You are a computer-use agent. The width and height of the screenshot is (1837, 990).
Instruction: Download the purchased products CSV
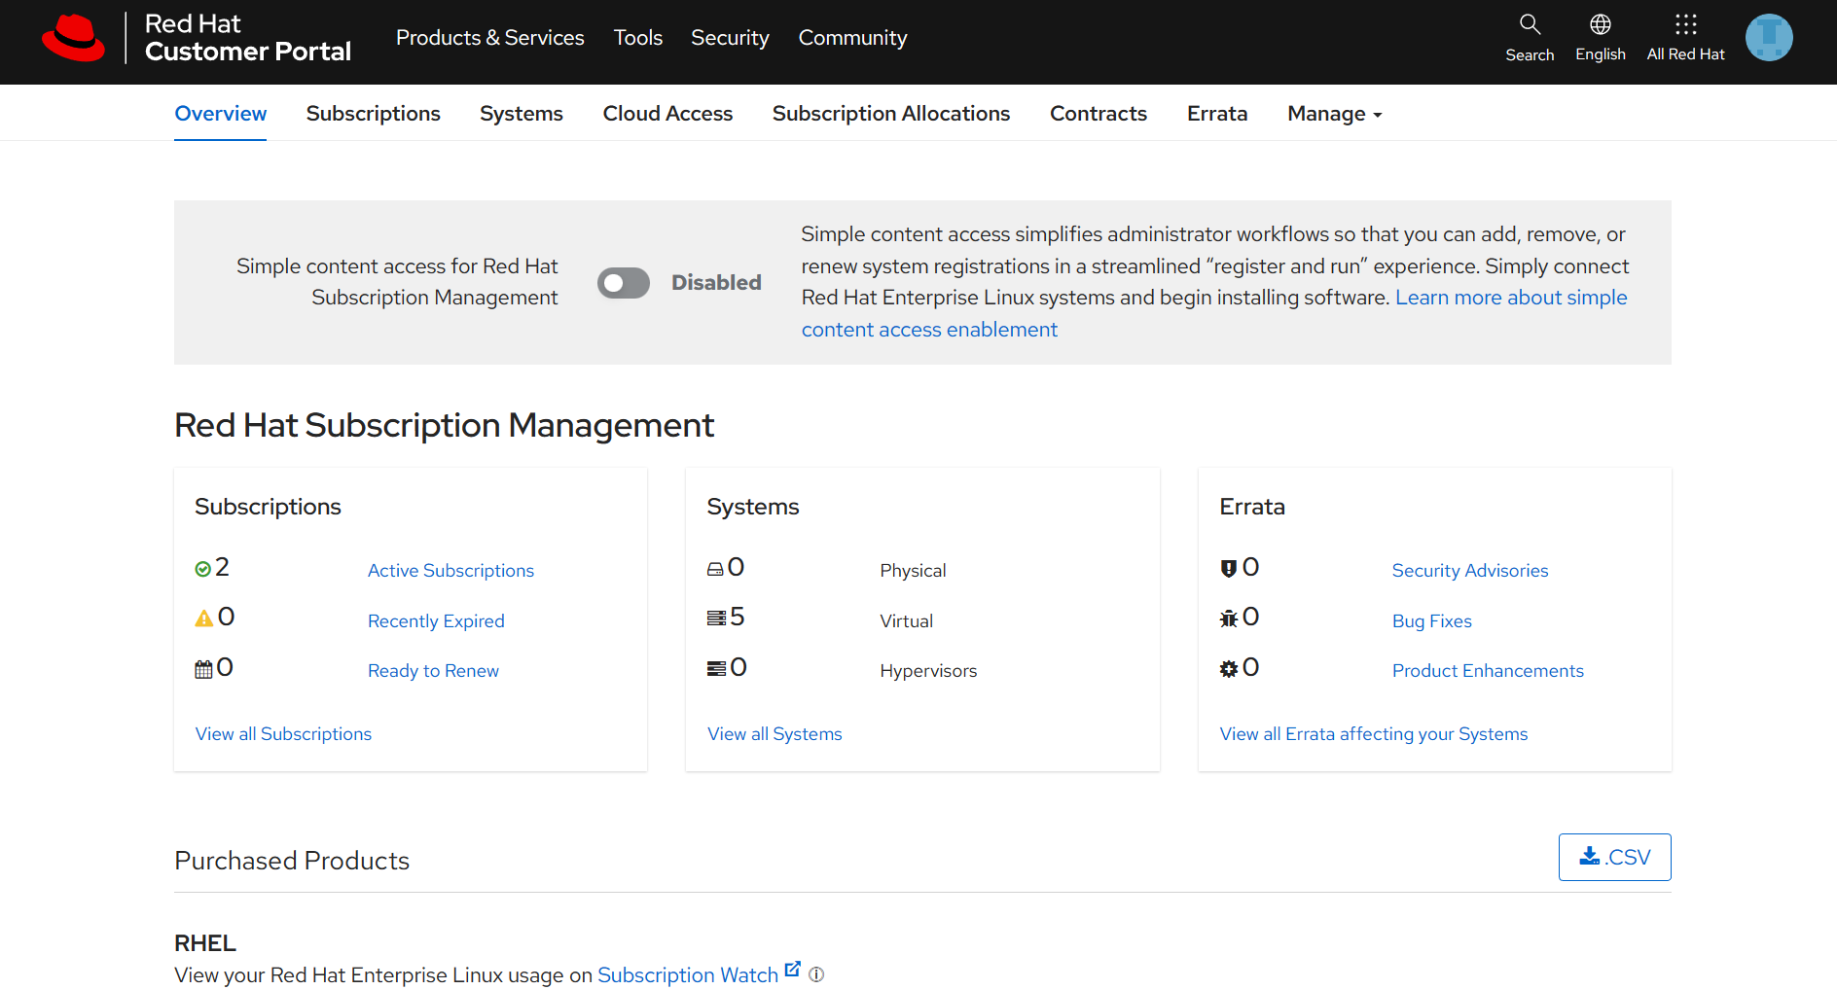click(x=1614, y=857)
